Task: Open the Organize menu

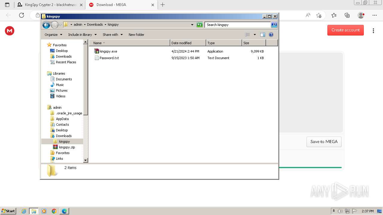Action: 53,35
